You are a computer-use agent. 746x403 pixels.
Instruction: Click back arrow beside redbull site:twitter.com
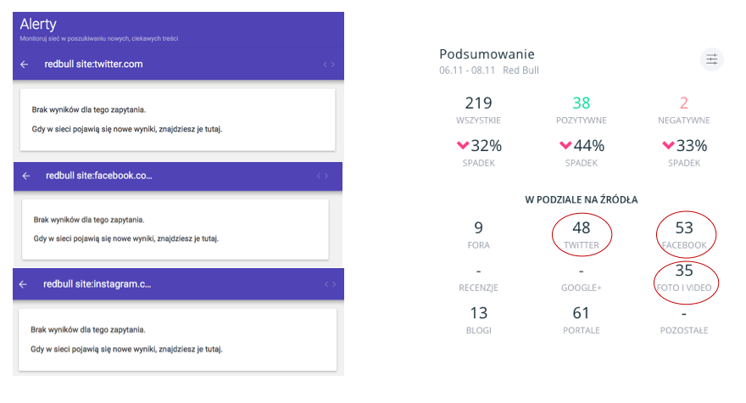(25, 64)
